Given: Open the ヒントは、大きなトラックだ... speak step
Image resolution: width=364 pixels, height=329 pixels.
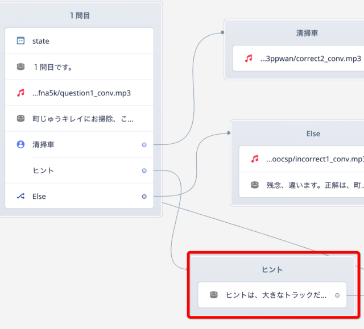Looking at the screenshot, I should [x=272, y=295].
